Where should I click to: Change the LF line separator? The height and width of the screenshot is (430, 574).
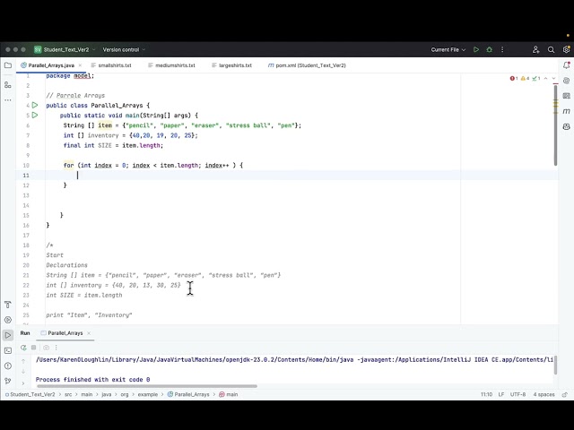[x=501, y=394]
